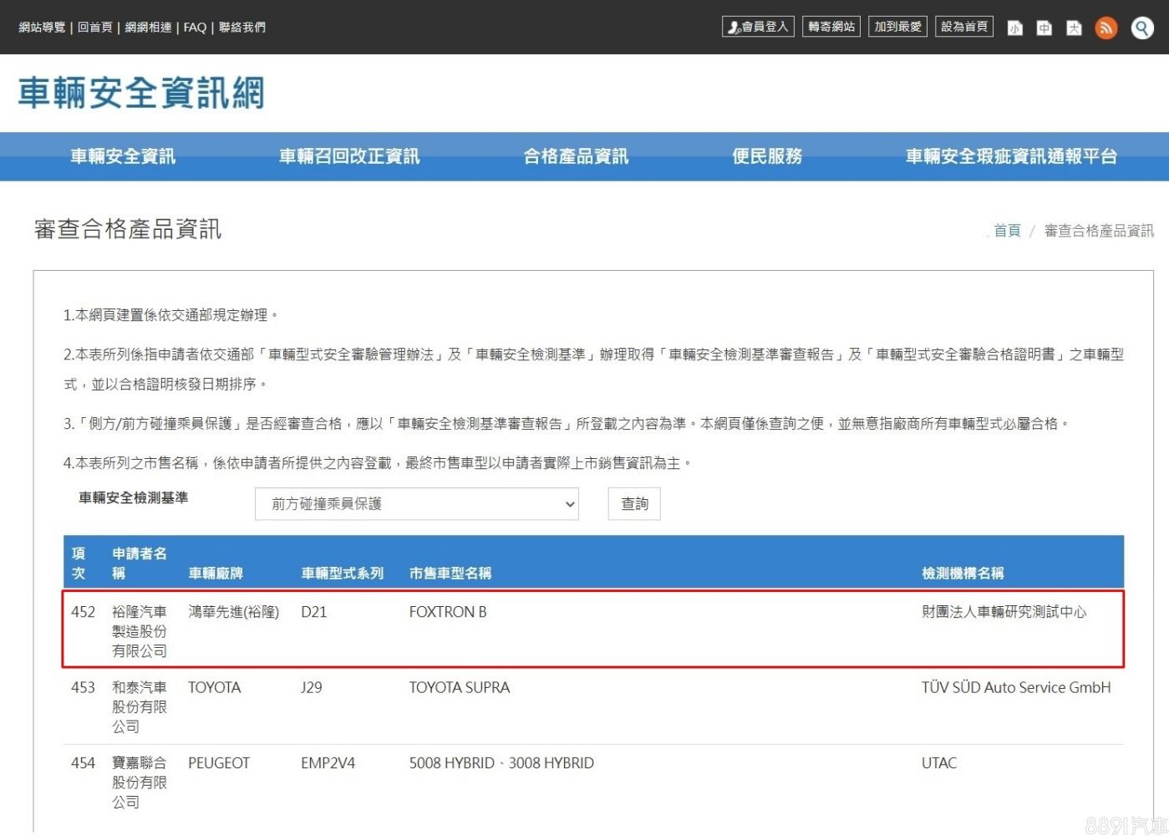Select the 財團法人車輛研究測試中心 cell
The width and height of the screenshot is (1169, 836).
[x=1004, y=612]
